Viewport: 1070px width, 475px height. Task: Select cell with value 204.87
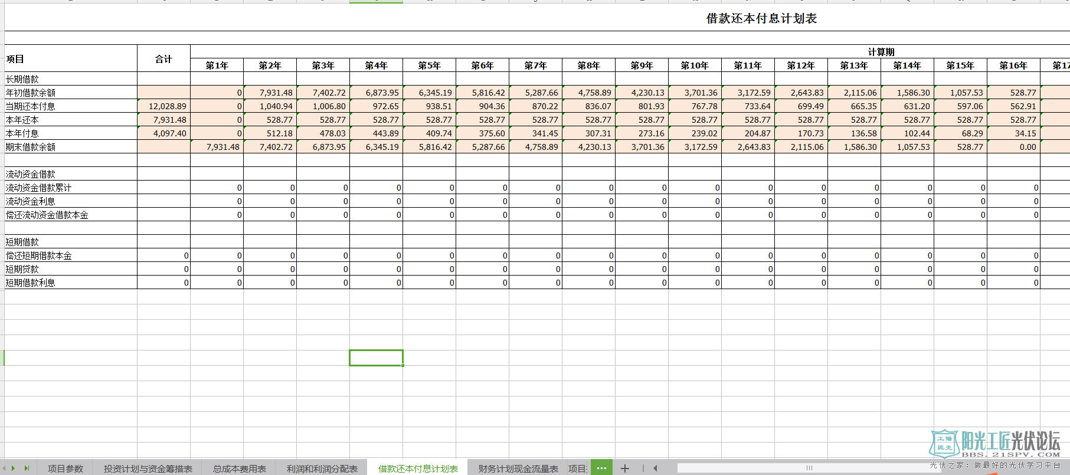748,133
